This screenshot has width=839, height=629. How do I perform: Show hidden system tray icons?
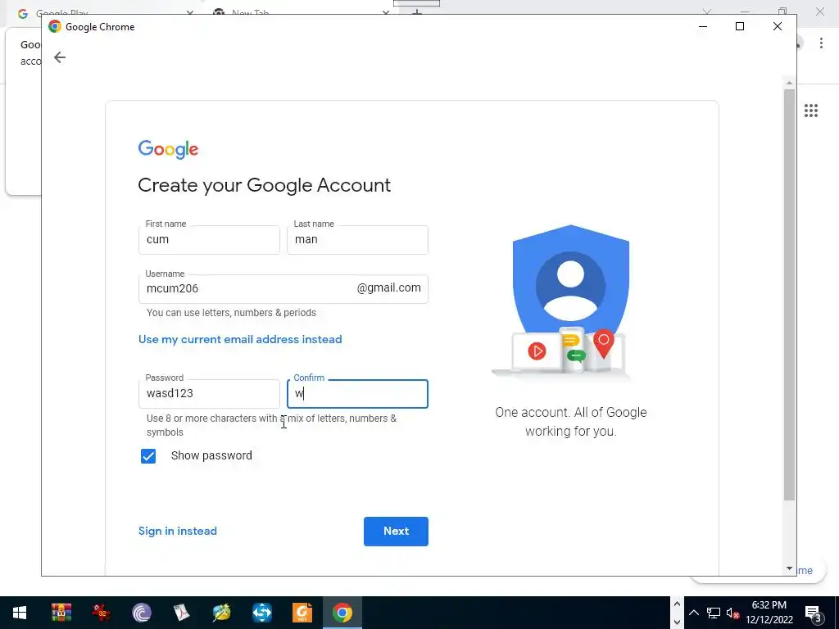[693, 613]
